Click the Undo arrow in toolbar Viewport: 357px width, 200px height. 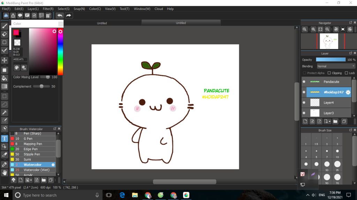coord(60,15)
